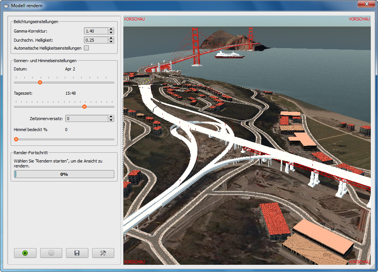
Task: Close the Modell rendern window
Action: point(366,4)
